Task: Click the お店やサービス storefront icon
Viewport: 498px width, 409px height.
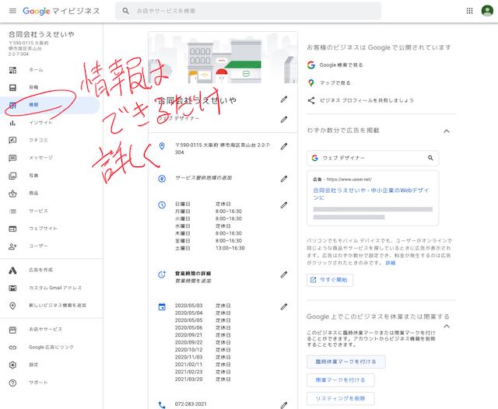Action: click(12, 330)
